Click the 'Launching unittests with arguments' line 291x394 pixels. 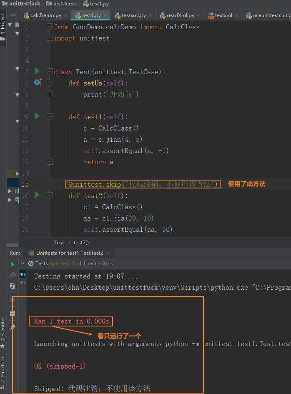click(x=162, y=344)
